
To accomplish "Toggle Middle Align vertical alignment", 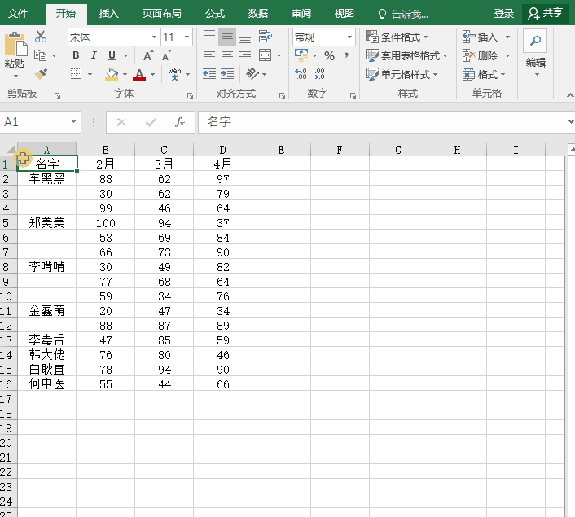I will (x=227, y=37).
